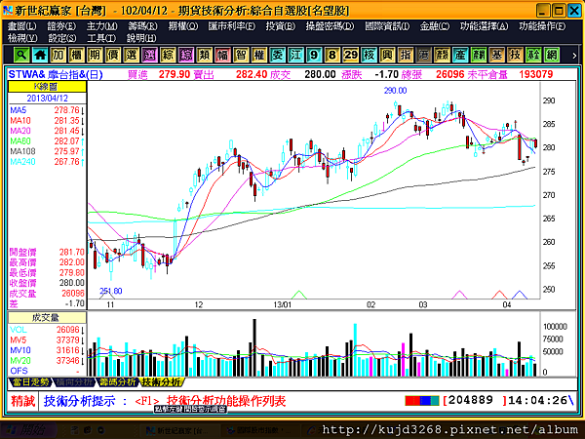Open the 投資(B) menu
585x439 pixels.
(x=281, y=26)
